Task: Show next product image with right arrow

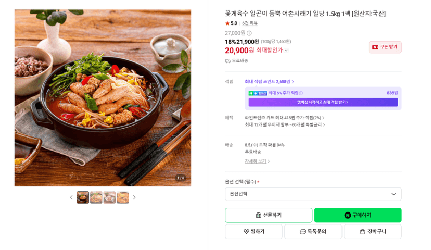Action: (x=134, y=197)
